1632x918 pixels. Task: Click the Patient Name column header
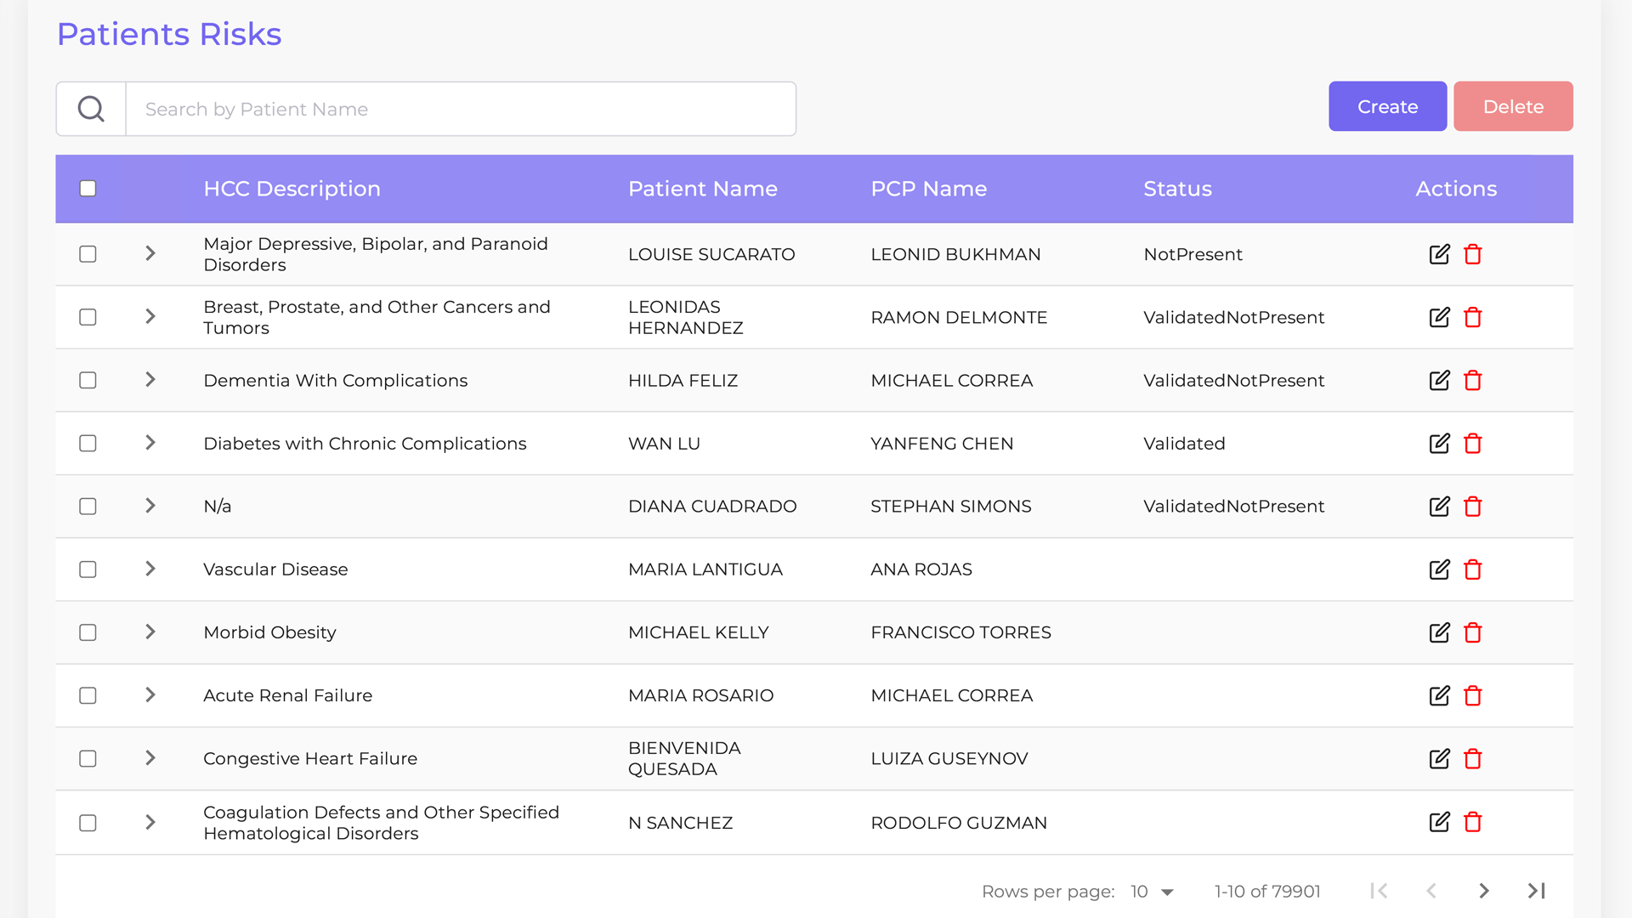click(x=702, y=189)
